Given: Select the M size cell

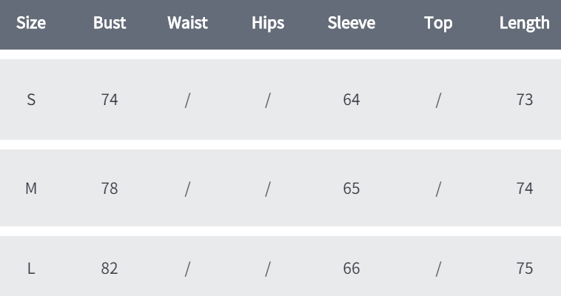Looking at the screenshot, I should click(31, 188).
